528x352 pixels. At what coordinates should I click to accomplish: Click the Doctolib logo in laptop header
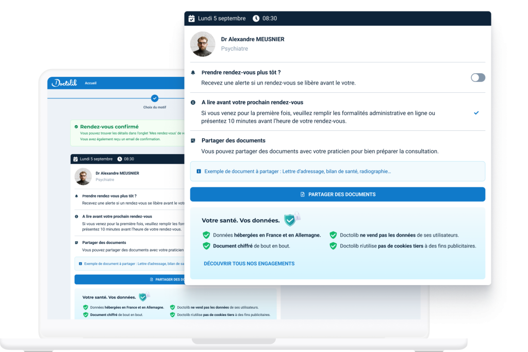click(x=64, y=83)
